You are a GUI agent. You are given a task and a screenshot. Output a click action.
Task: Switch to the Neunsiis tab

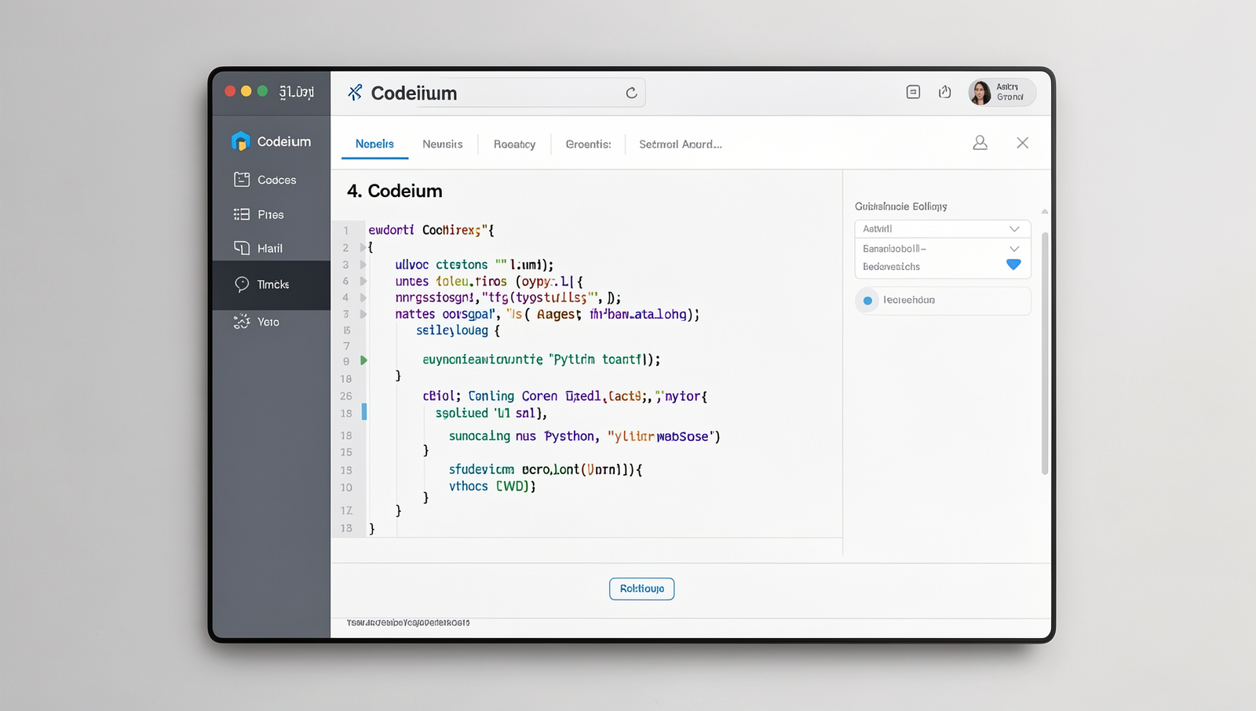[x=443, y=144]
